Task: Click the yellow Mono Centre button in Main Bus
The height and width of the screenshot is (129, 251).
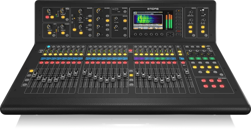Action: pyautogui.click(x=125, y=21)
